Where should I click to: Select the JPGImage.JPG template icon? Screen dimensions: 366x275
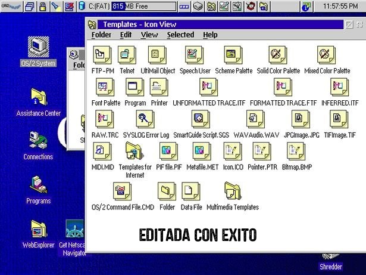[x=301, y=119]
